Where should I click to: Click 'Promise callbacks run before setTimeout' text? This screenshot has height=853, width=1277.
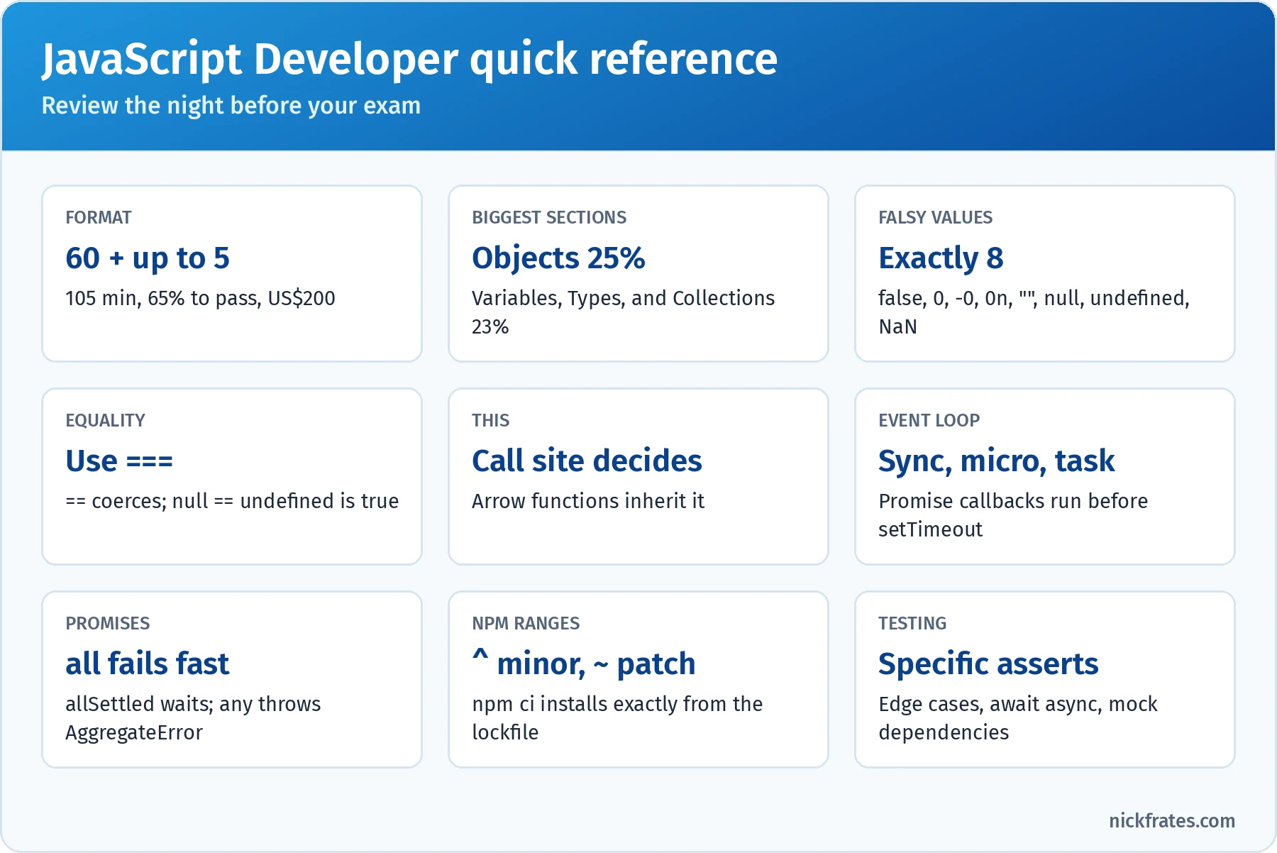(1013, 515)
